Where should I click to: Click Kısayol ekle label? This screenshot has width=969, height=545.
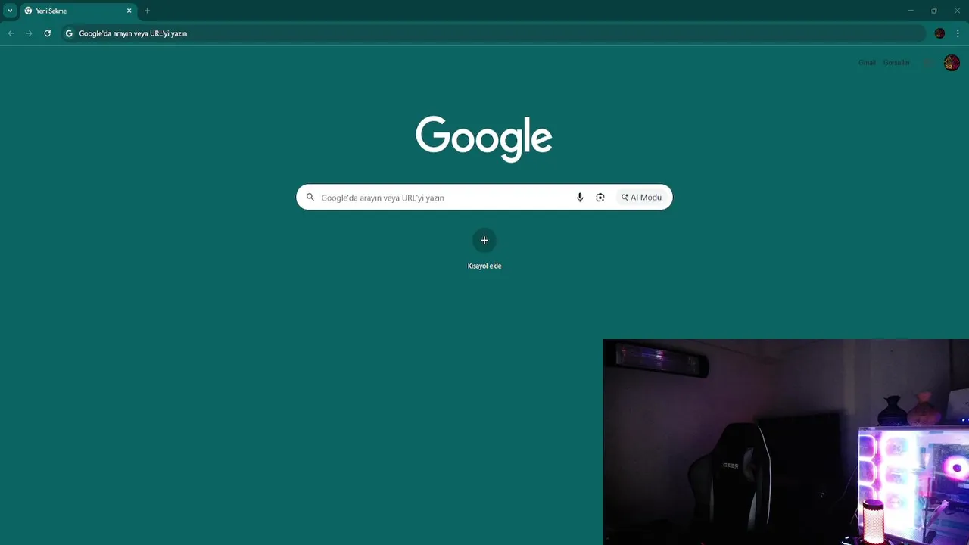click(x=484, y=266)
